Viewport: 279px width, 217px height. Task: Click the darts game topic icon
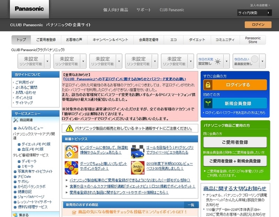pos(71,168)
